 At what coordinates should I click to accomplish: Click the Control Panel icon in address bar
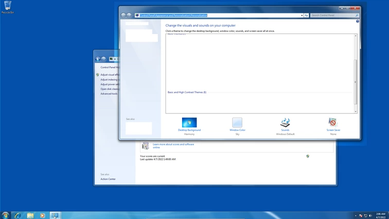pos(137,15)
